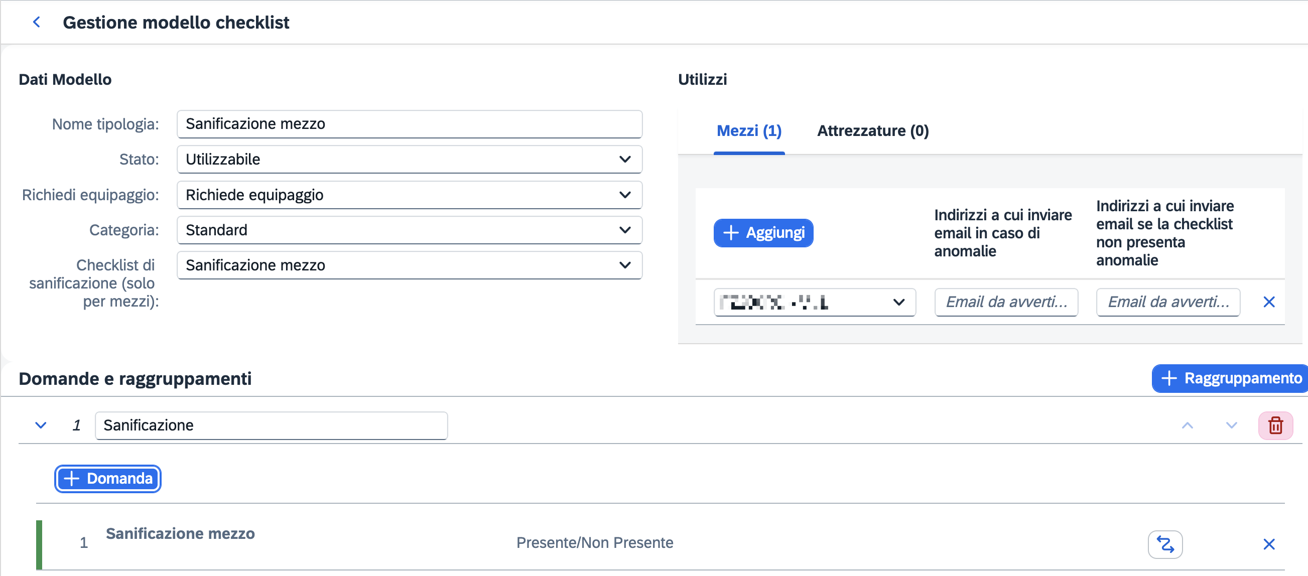Go back using the header arrow
The image size is (1308, 576).
(x=37, y=22)
